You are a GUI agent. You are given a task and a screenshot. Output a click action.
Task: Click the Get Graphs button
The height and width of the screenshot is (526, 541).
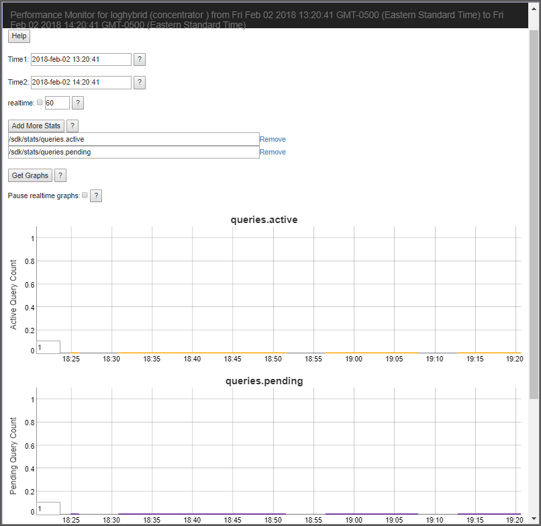(30, 175)
